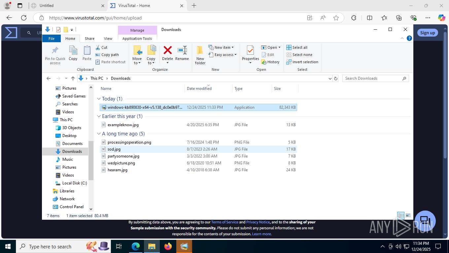
Task: Open Task View on taskbar
Action: tap(119, 246)
